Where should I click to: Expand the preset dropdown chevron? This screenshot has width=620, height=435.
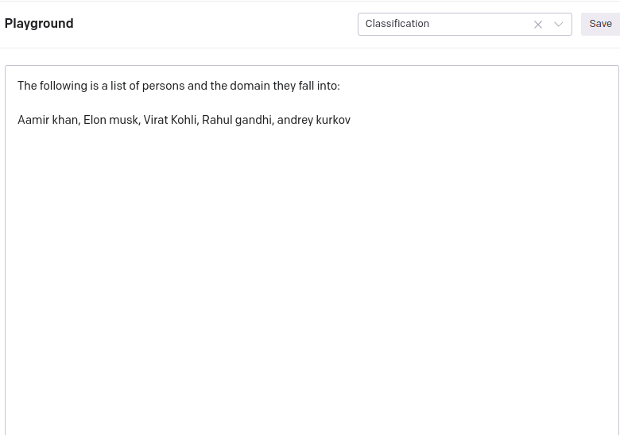(x=558, y=25)
